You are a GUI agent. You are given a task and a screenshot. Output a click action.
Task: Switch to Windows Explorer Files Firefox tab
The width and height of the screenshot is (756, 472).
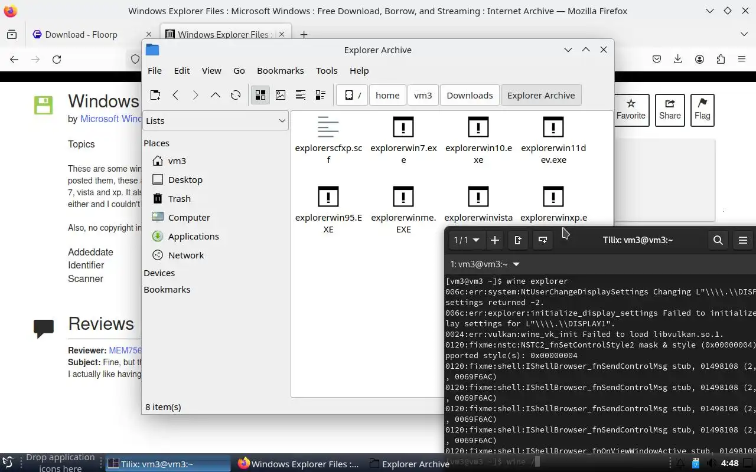[x=226, y=34]
